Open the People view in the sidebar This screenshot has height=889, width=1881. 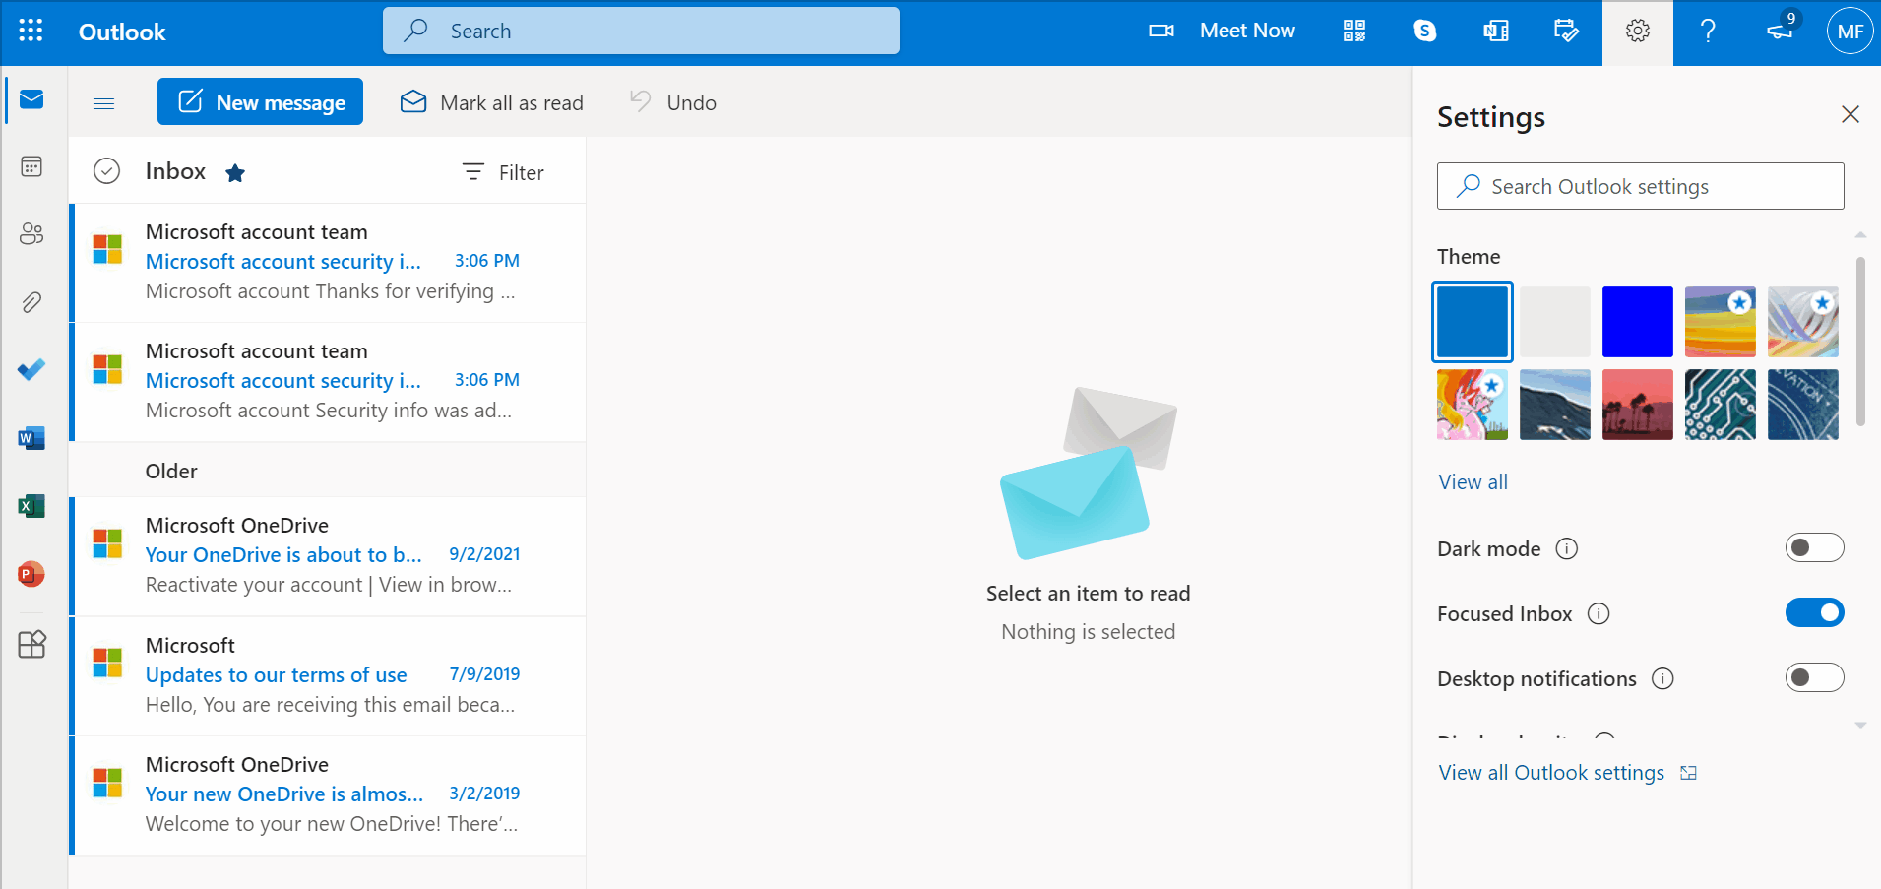click(31, 234)
